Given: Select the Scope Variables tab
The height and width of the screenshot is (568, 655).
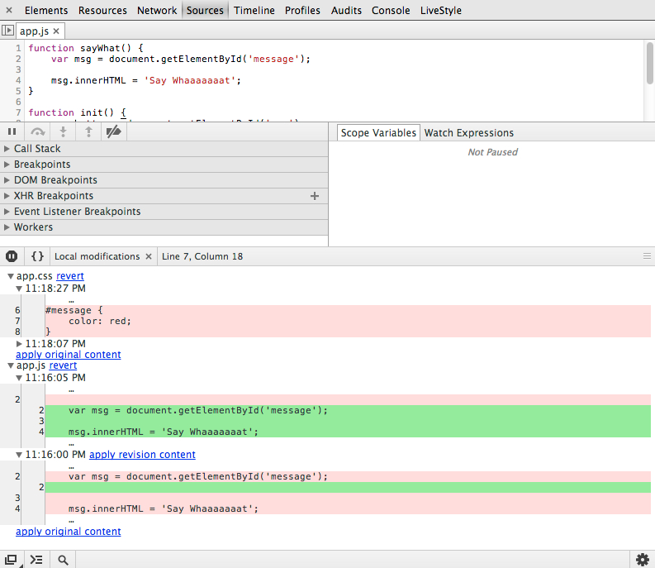Looking at the screenshot, I should coord(378,133).
